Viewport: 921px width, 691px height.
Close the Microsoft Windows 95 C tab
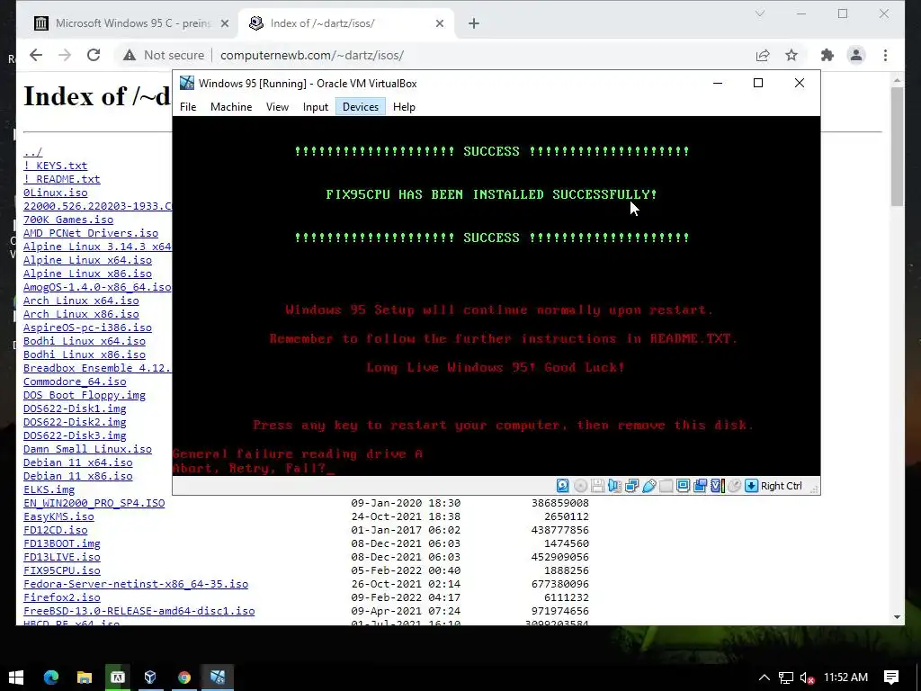224,23
